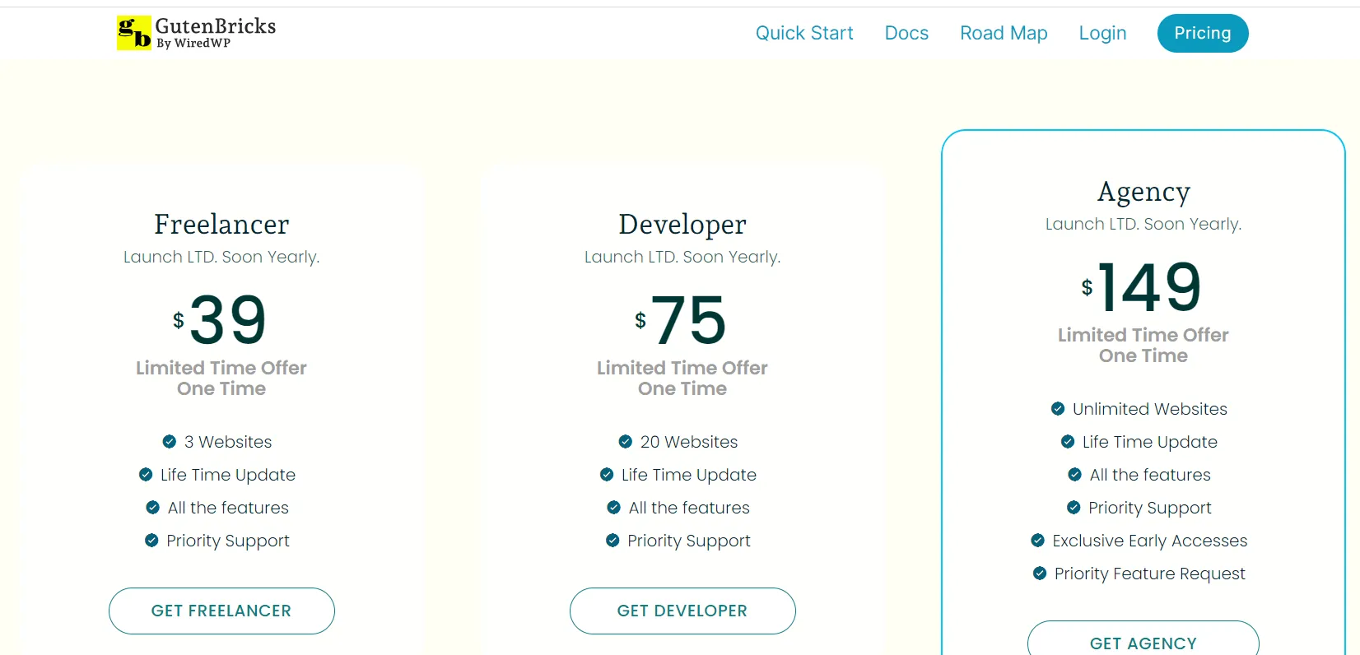Click checkmark icon beside 3 Websites
Viewport: 1360px width, 655px height.
(170, 442)
